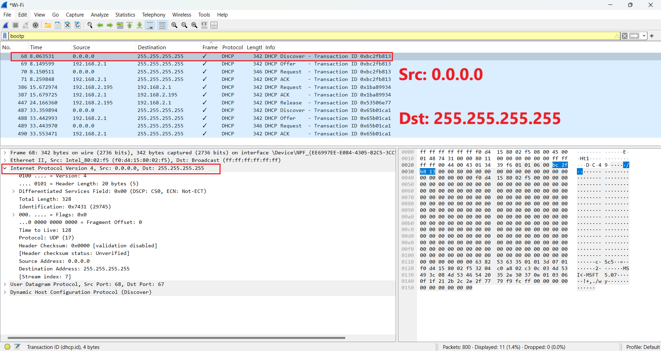Reset text to normal size
The image size is (661, 351).
pyautogui.click(x=194, y=25)
